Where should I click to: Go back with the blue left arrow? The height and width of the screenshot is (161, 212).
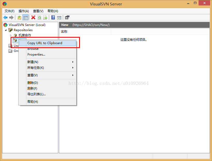5,17
